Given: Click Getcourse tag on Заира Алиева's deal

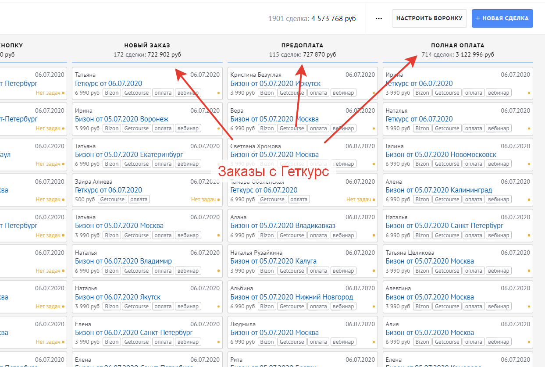Looking at the screenshot, I should [112, 200].
